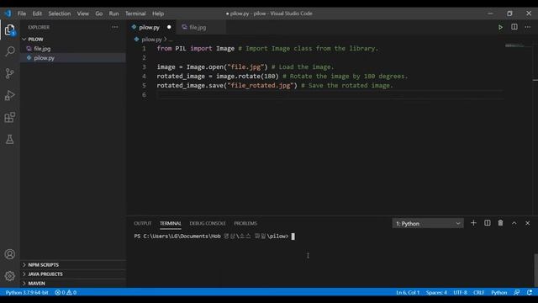Split the editor to the right
This screenshot has width=538, height=303.
click(x=514, y=27)
